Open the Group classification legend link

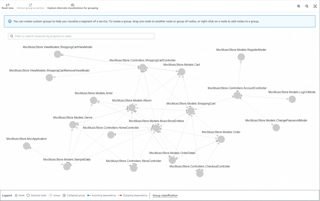click(x=165, y=195)
